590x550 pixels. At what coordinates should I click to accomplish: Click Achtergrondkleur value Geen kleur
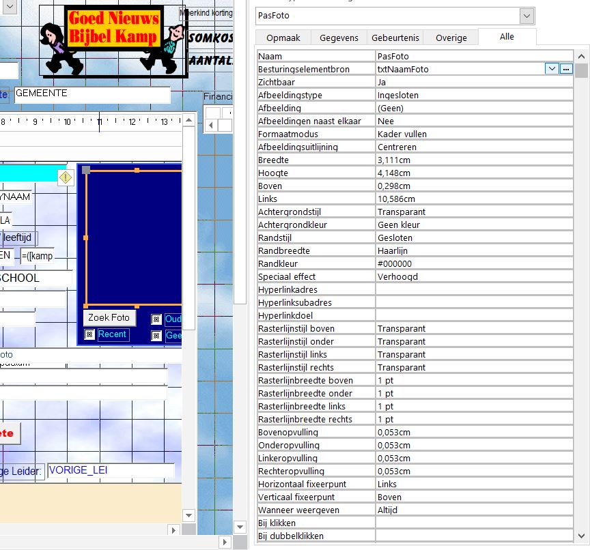pyautogui.click(x=474, y=225)
